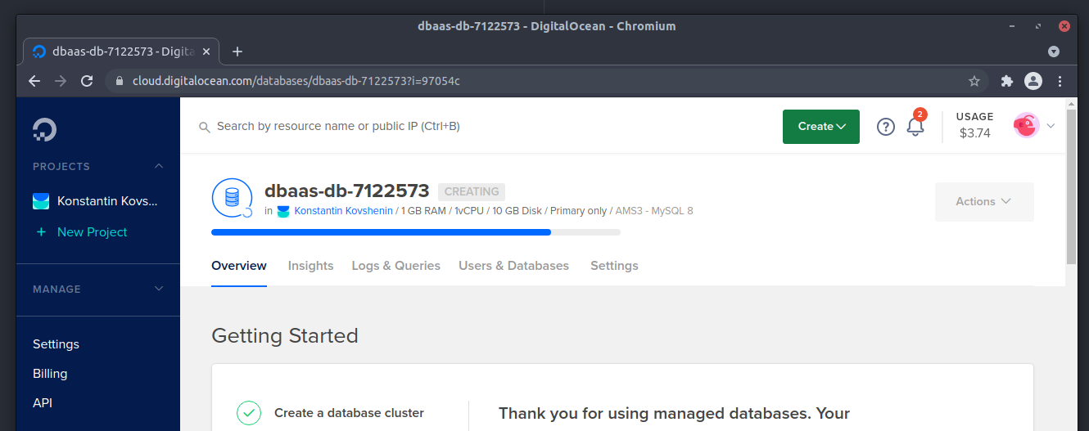
Task: Click the database cluster icon
Action: [232, 197]
